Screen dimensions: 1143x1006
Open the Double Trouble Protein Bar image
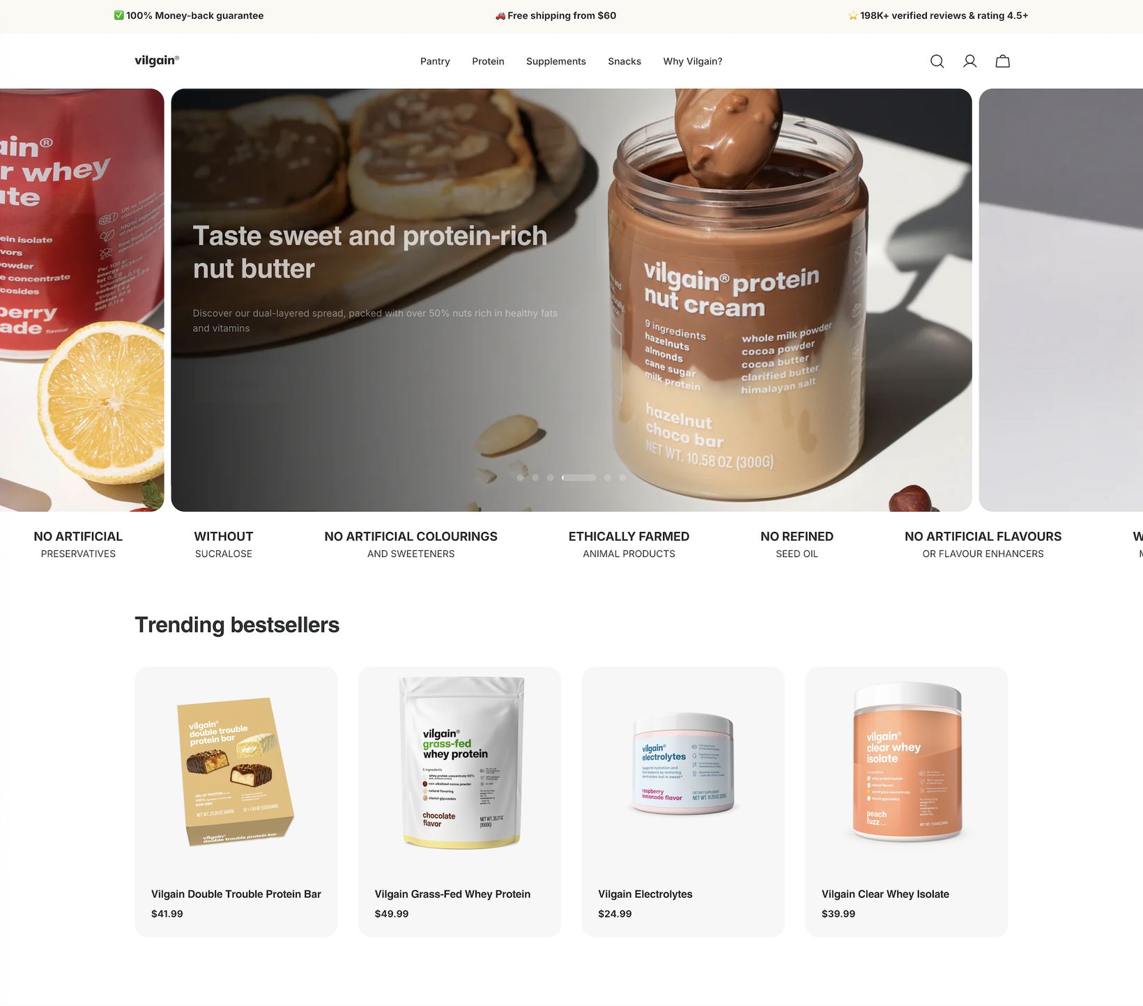point(236,771)
